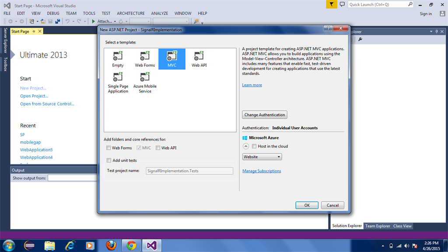Click the volume icon in system tray

pos(407,246)
